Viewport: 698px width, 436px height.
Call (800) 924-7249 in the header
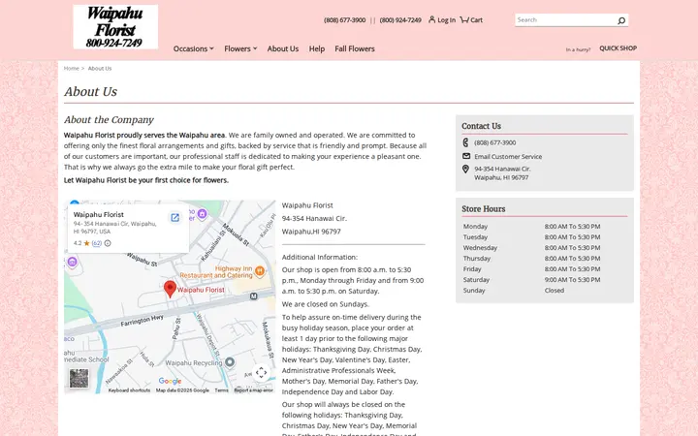point(400,20)
